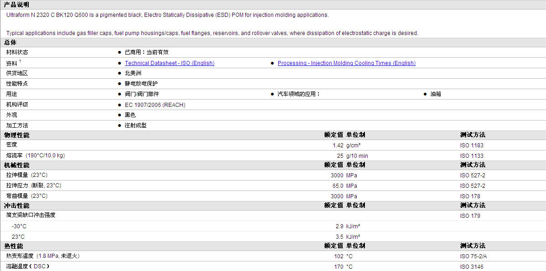The width and height of the screenshot is (546, 271).
Task: Open Technical Datasheet - ISO (English) link
Action: coord(170,63)
